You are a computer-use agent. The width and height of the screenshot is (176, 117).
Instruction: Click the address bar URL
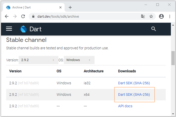tap(58, 16)
